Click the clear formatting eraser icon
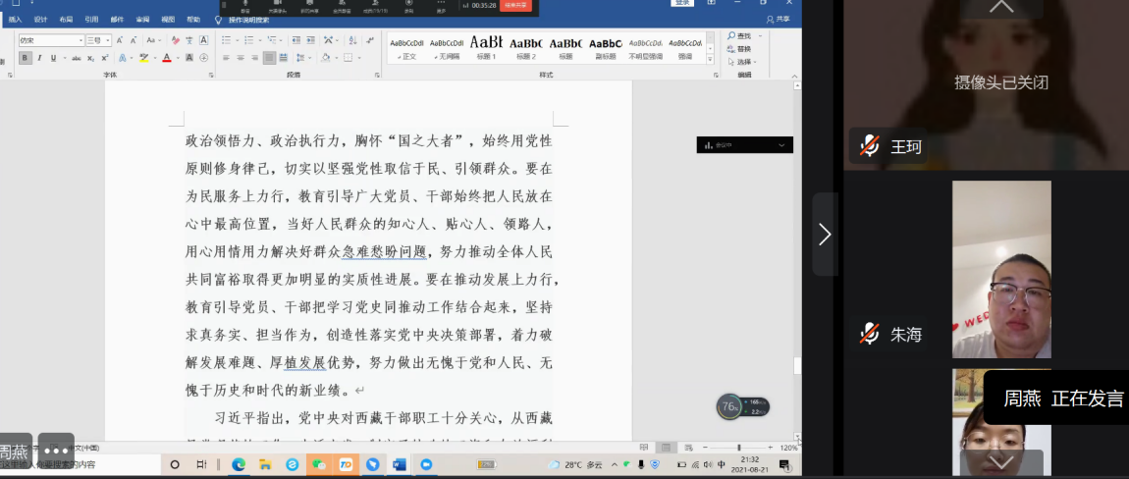Screen dimensions: 1129x479 point(175,40)
